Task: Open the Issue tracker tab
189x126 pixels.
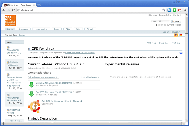Action: 41,29
